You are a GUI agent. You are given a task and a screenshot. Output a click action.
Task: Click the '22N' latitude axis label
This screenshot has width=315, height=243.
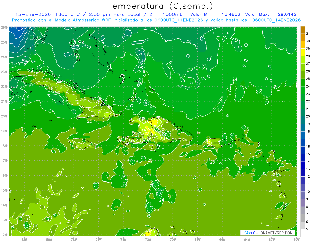(4, 87)
